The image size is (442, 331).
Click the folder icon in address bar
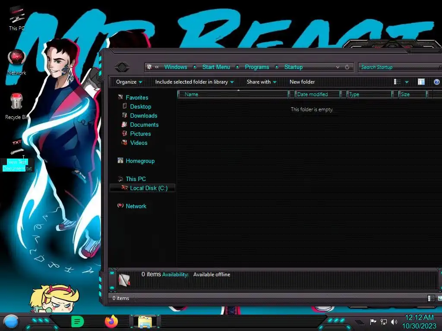tap(149, 67)
